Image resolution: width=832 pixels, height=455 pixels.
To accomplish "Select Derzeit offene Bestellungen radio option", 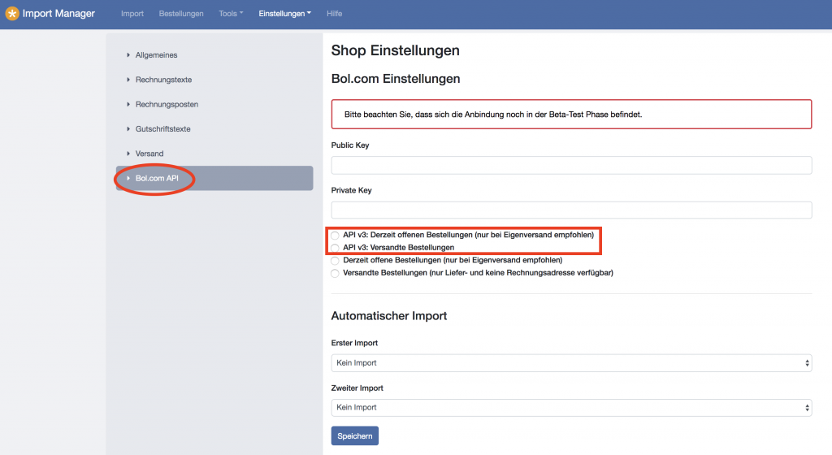I will coord(335,261).
